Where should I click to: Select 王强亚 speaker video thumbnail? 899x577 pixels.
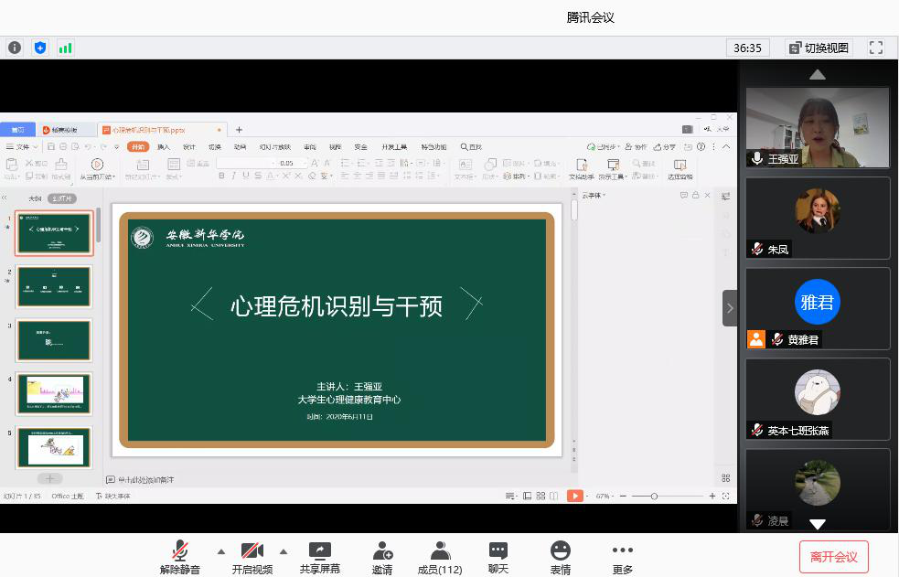[x=817, y=127]
